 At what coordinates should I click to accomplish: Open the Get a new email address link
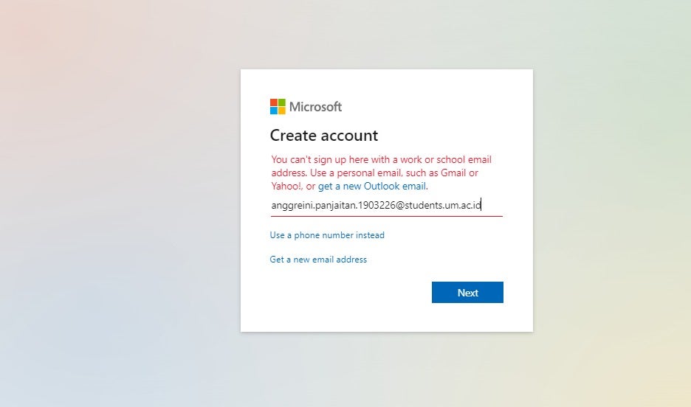pos(318,260)
